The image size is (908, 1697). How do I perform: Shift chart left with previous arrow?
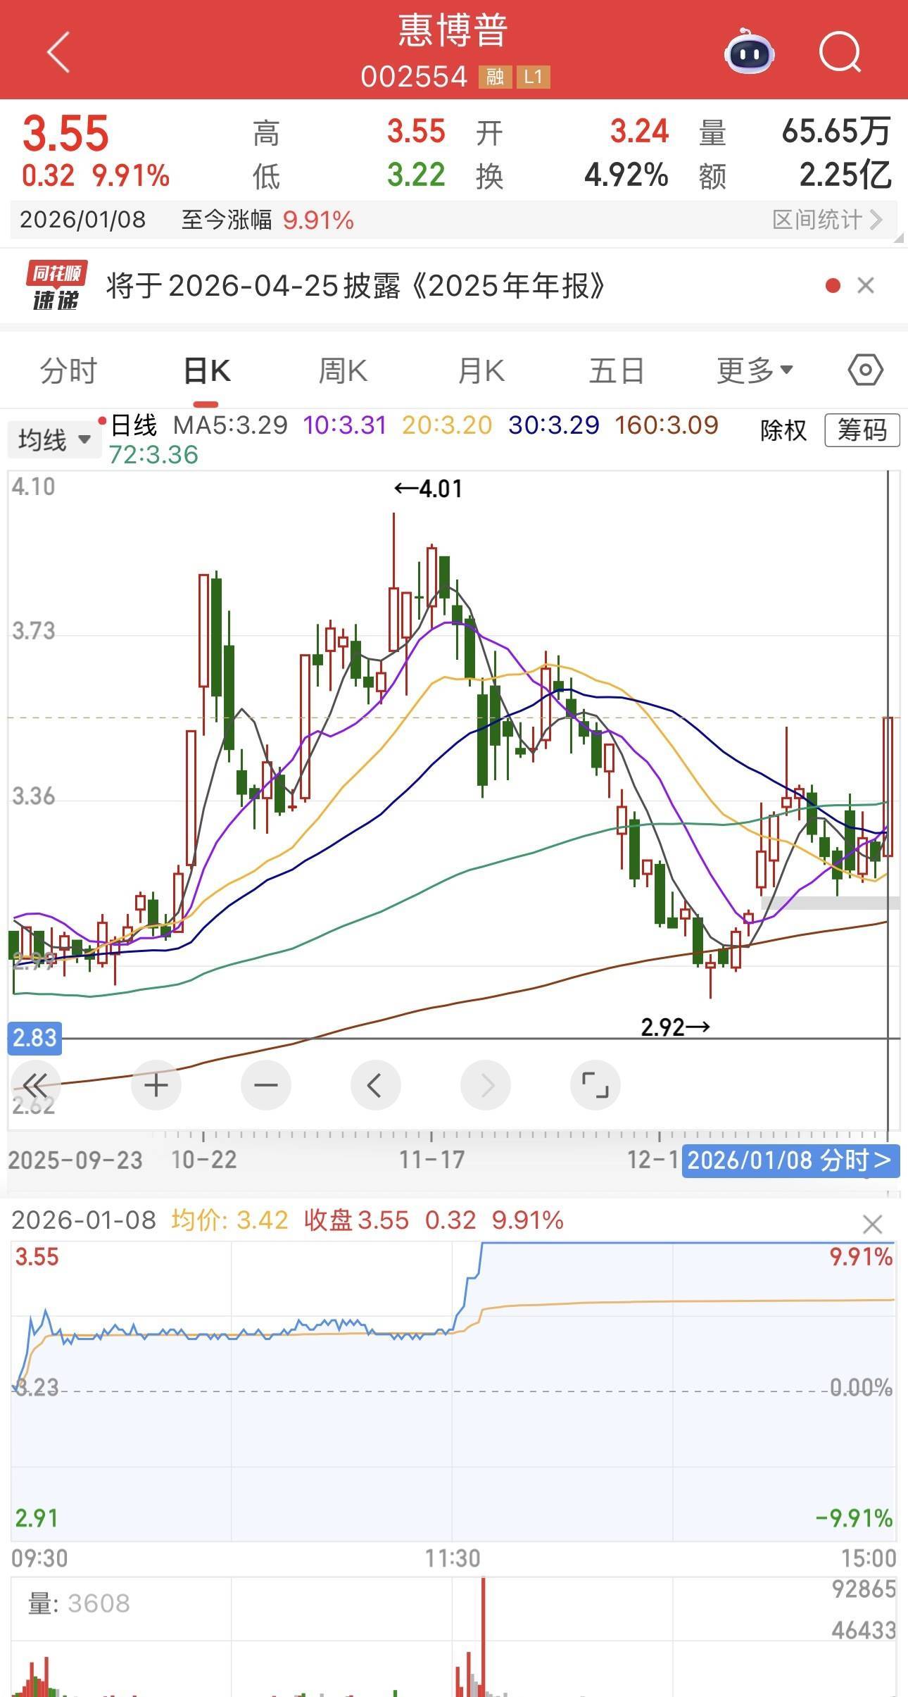pos(375,1085)
